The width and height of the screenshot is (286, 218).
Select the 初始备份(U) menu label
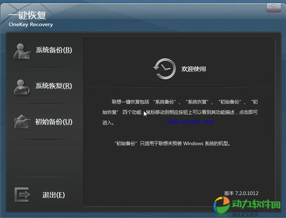click(x=54, y=122)
